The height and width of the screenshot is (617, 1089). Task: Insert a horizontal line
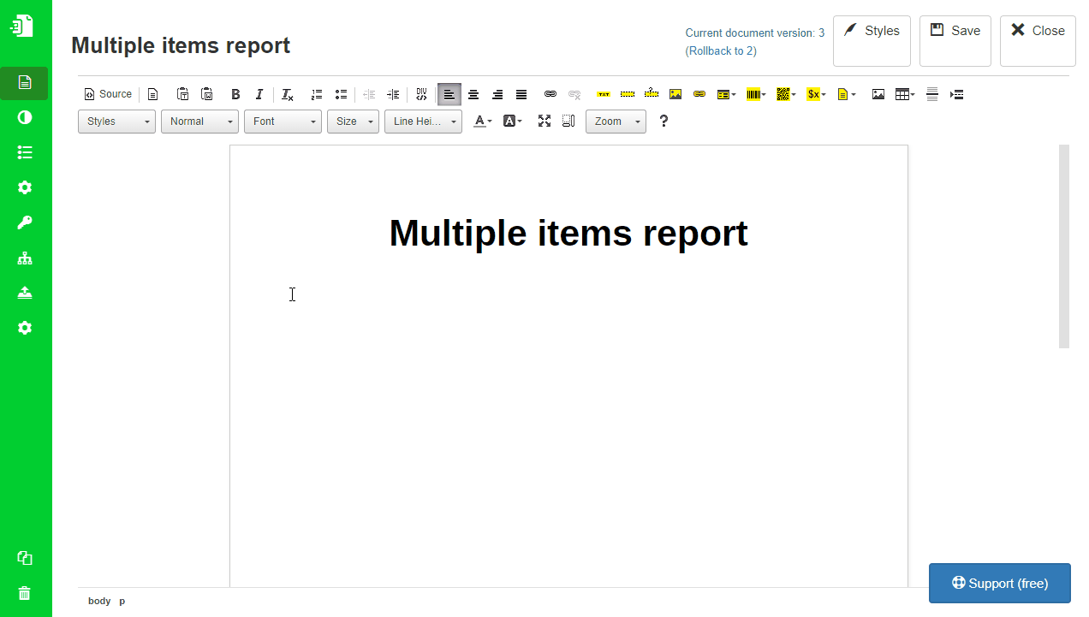tap(932, 94)
